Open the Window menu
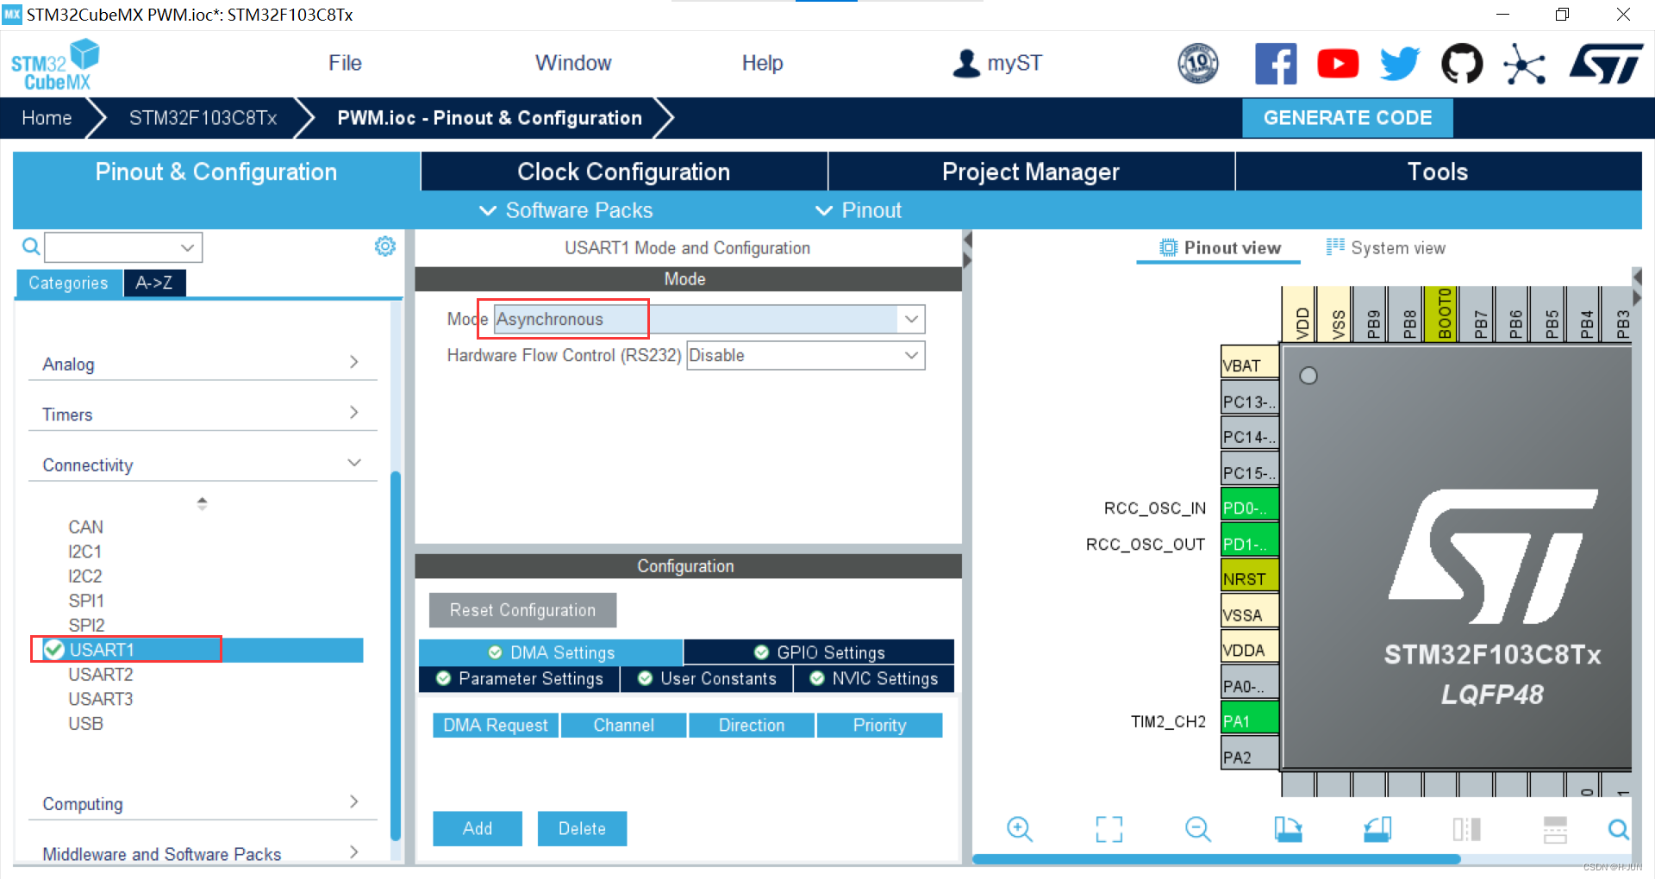The image size is (1655, 879). 573,63
